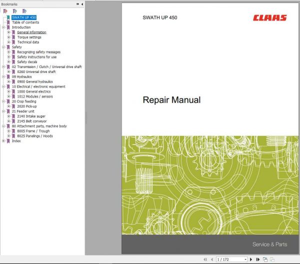Screen dimensions: 300x264
Task: Open the 2140 Intake auger bookmark
Action: [31, 116]
